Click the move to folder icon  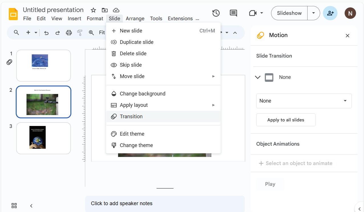[105, 10]
